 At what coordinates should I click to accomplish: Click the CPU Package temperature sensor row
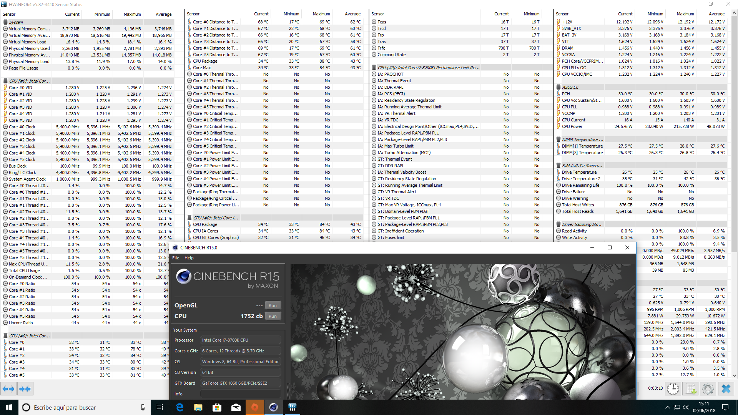pyautogui.click(x=205, y=61)
